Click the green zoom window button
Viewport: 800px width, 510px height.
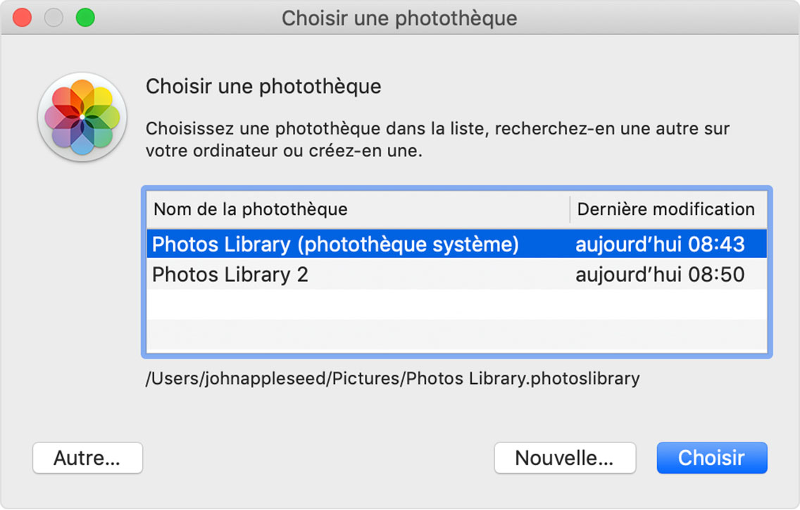85,18
